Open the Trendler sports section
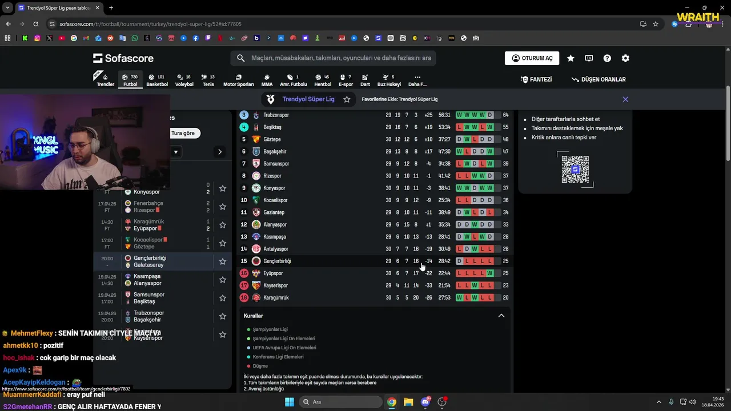731x411 pixels. click(x=105, y=80)
